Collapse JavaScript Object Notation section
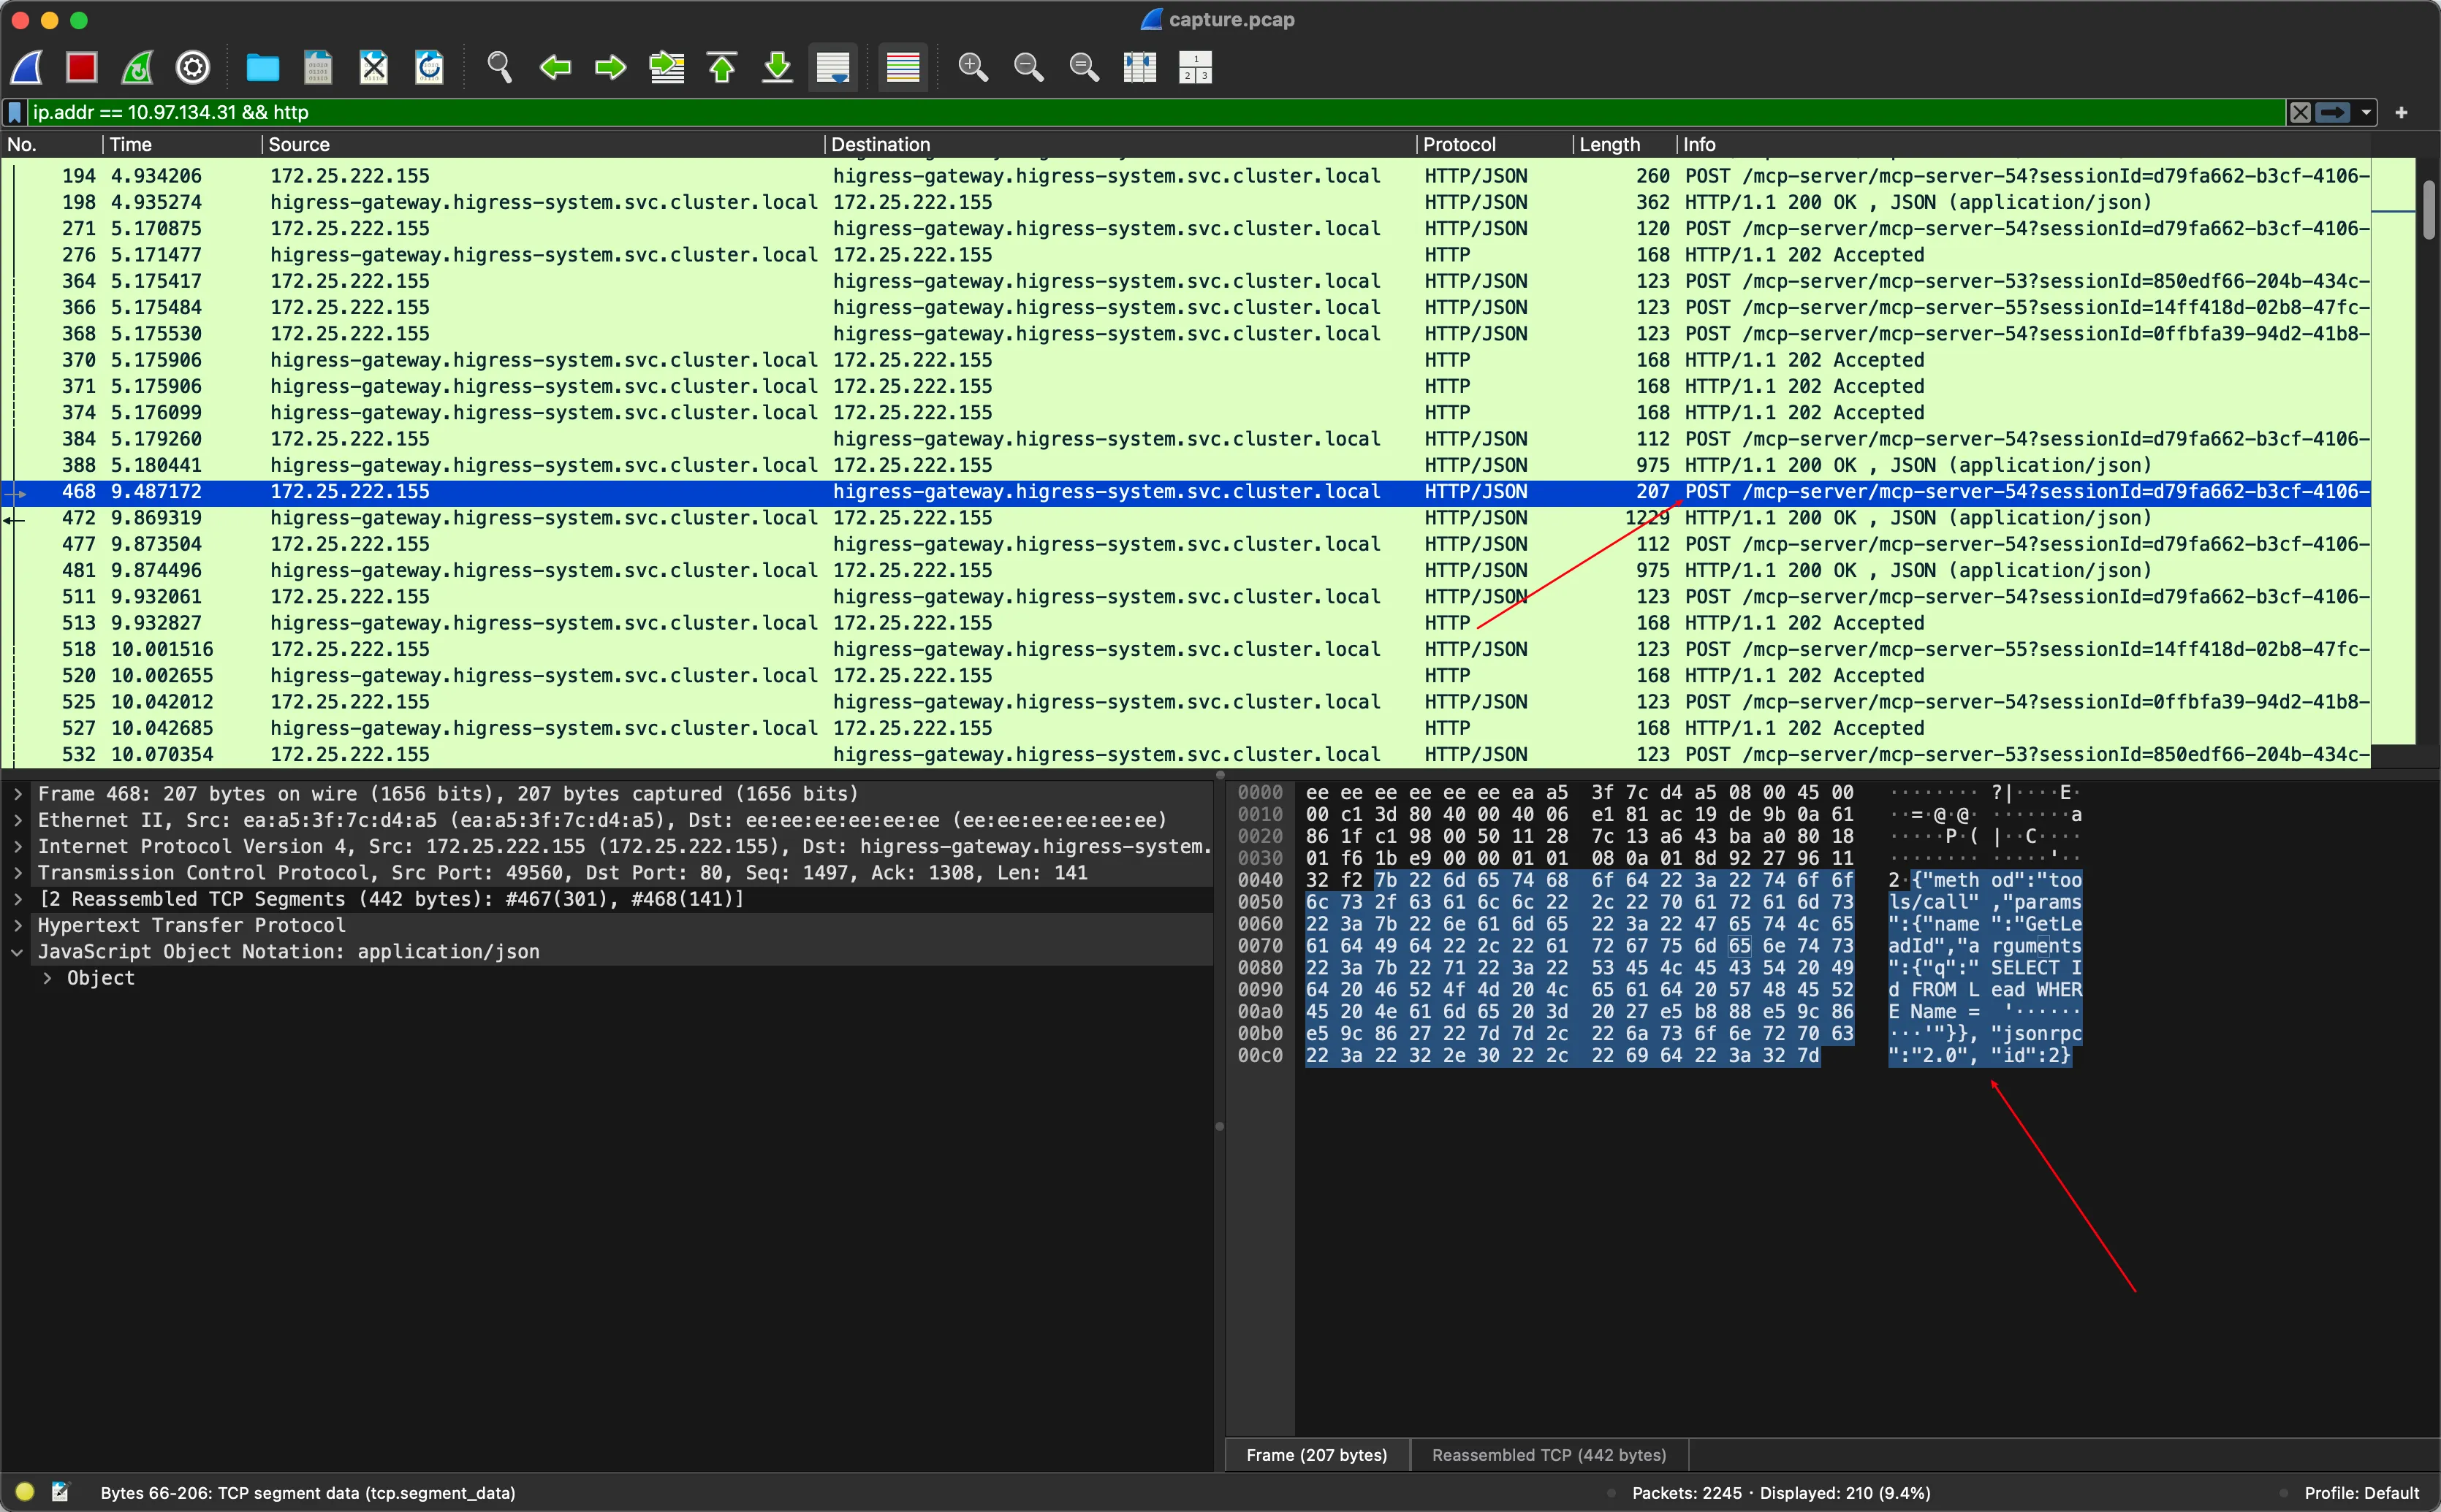Viewport: 2441px width, 1512px height. coord(18,952)
